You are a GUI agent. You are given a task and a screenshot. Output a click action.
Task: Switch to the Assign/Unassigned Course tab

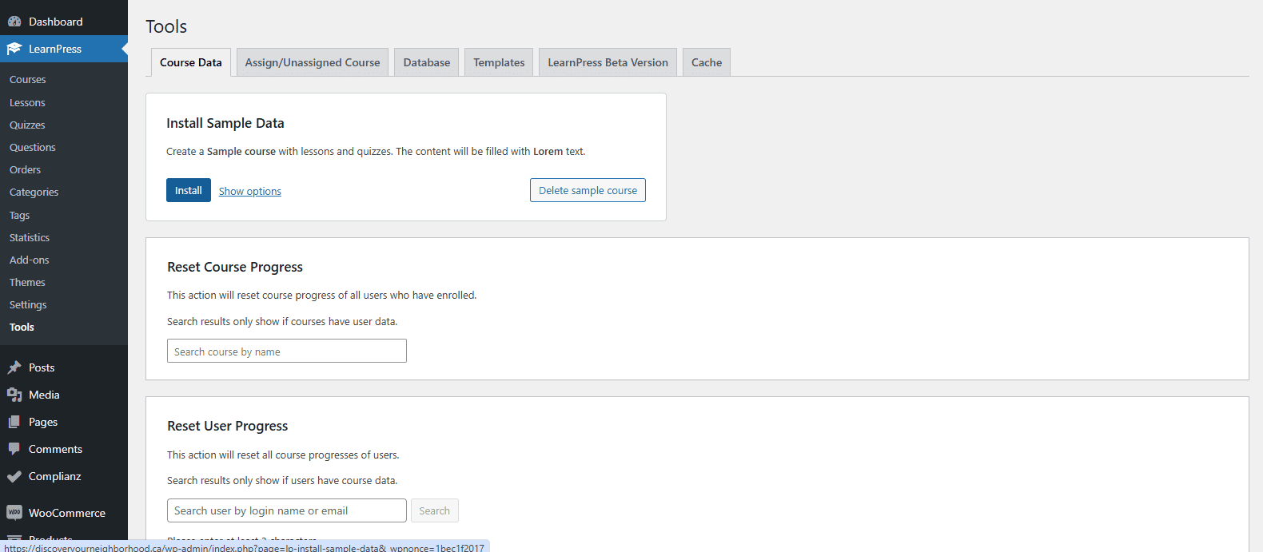click(x=313, y=62)
